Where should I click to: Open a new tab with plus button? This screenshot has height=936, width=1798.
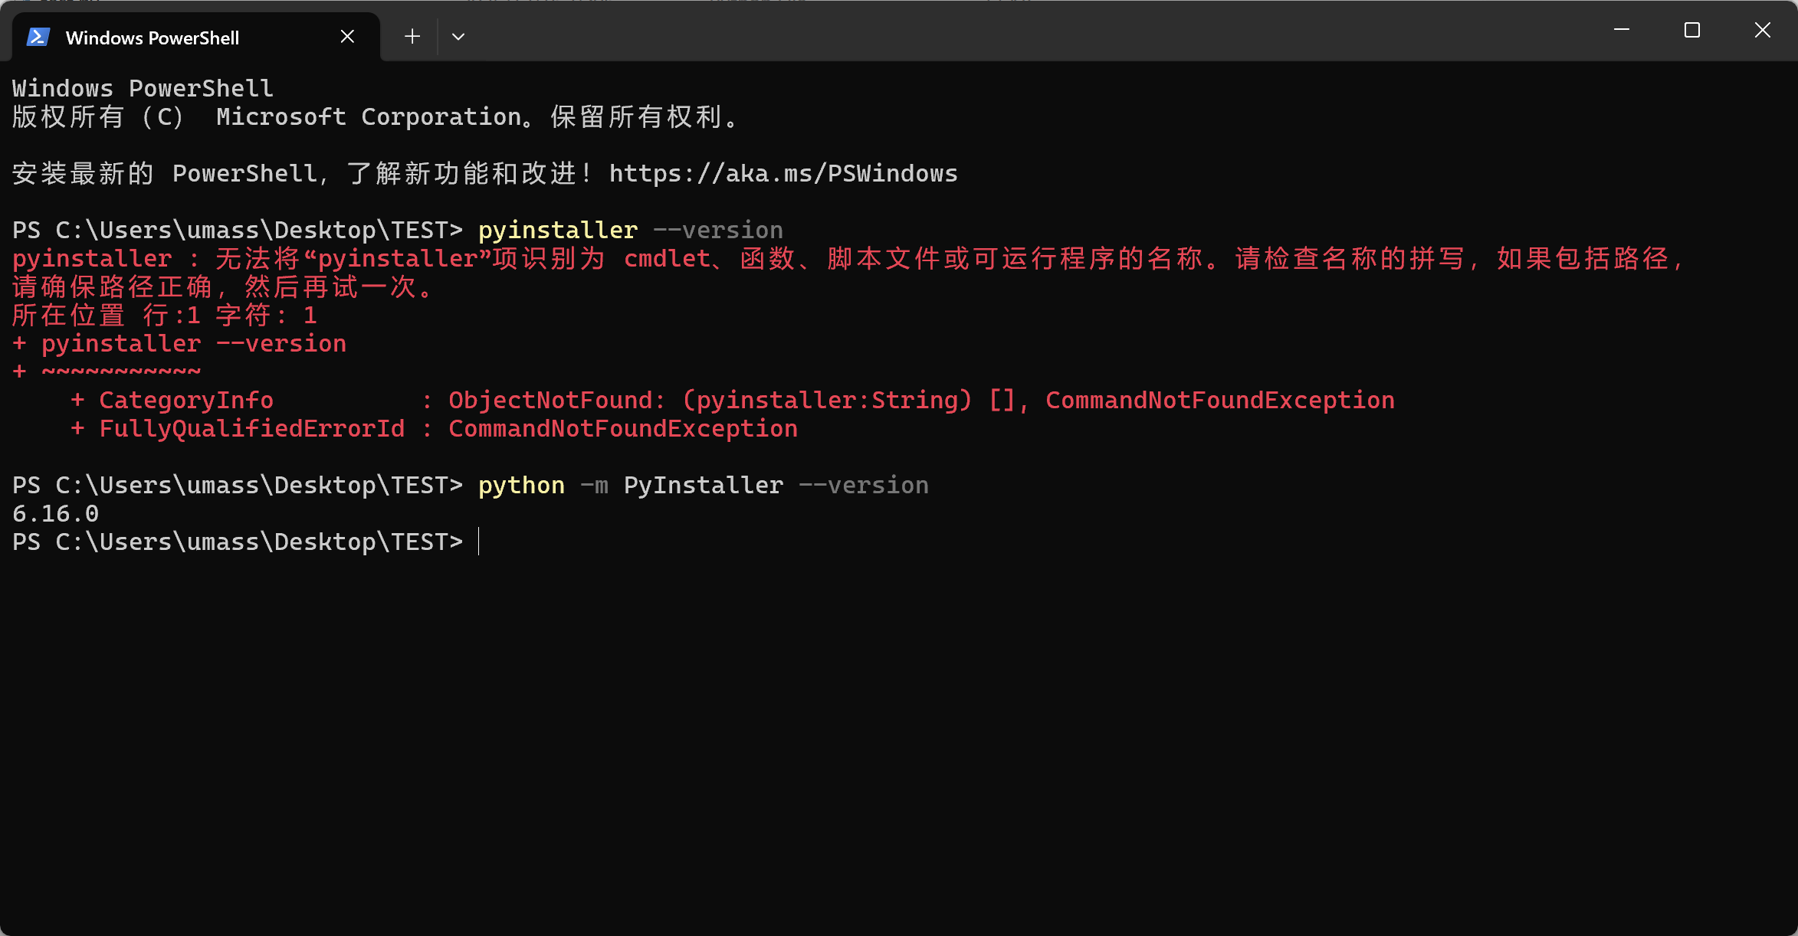(412, 36)
